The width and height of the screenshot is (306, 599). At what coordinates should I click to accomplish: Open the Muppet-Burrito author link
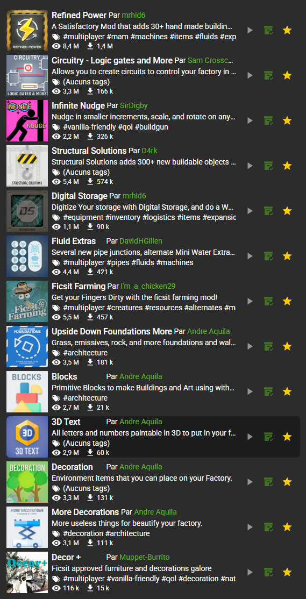tap(145, 558)
